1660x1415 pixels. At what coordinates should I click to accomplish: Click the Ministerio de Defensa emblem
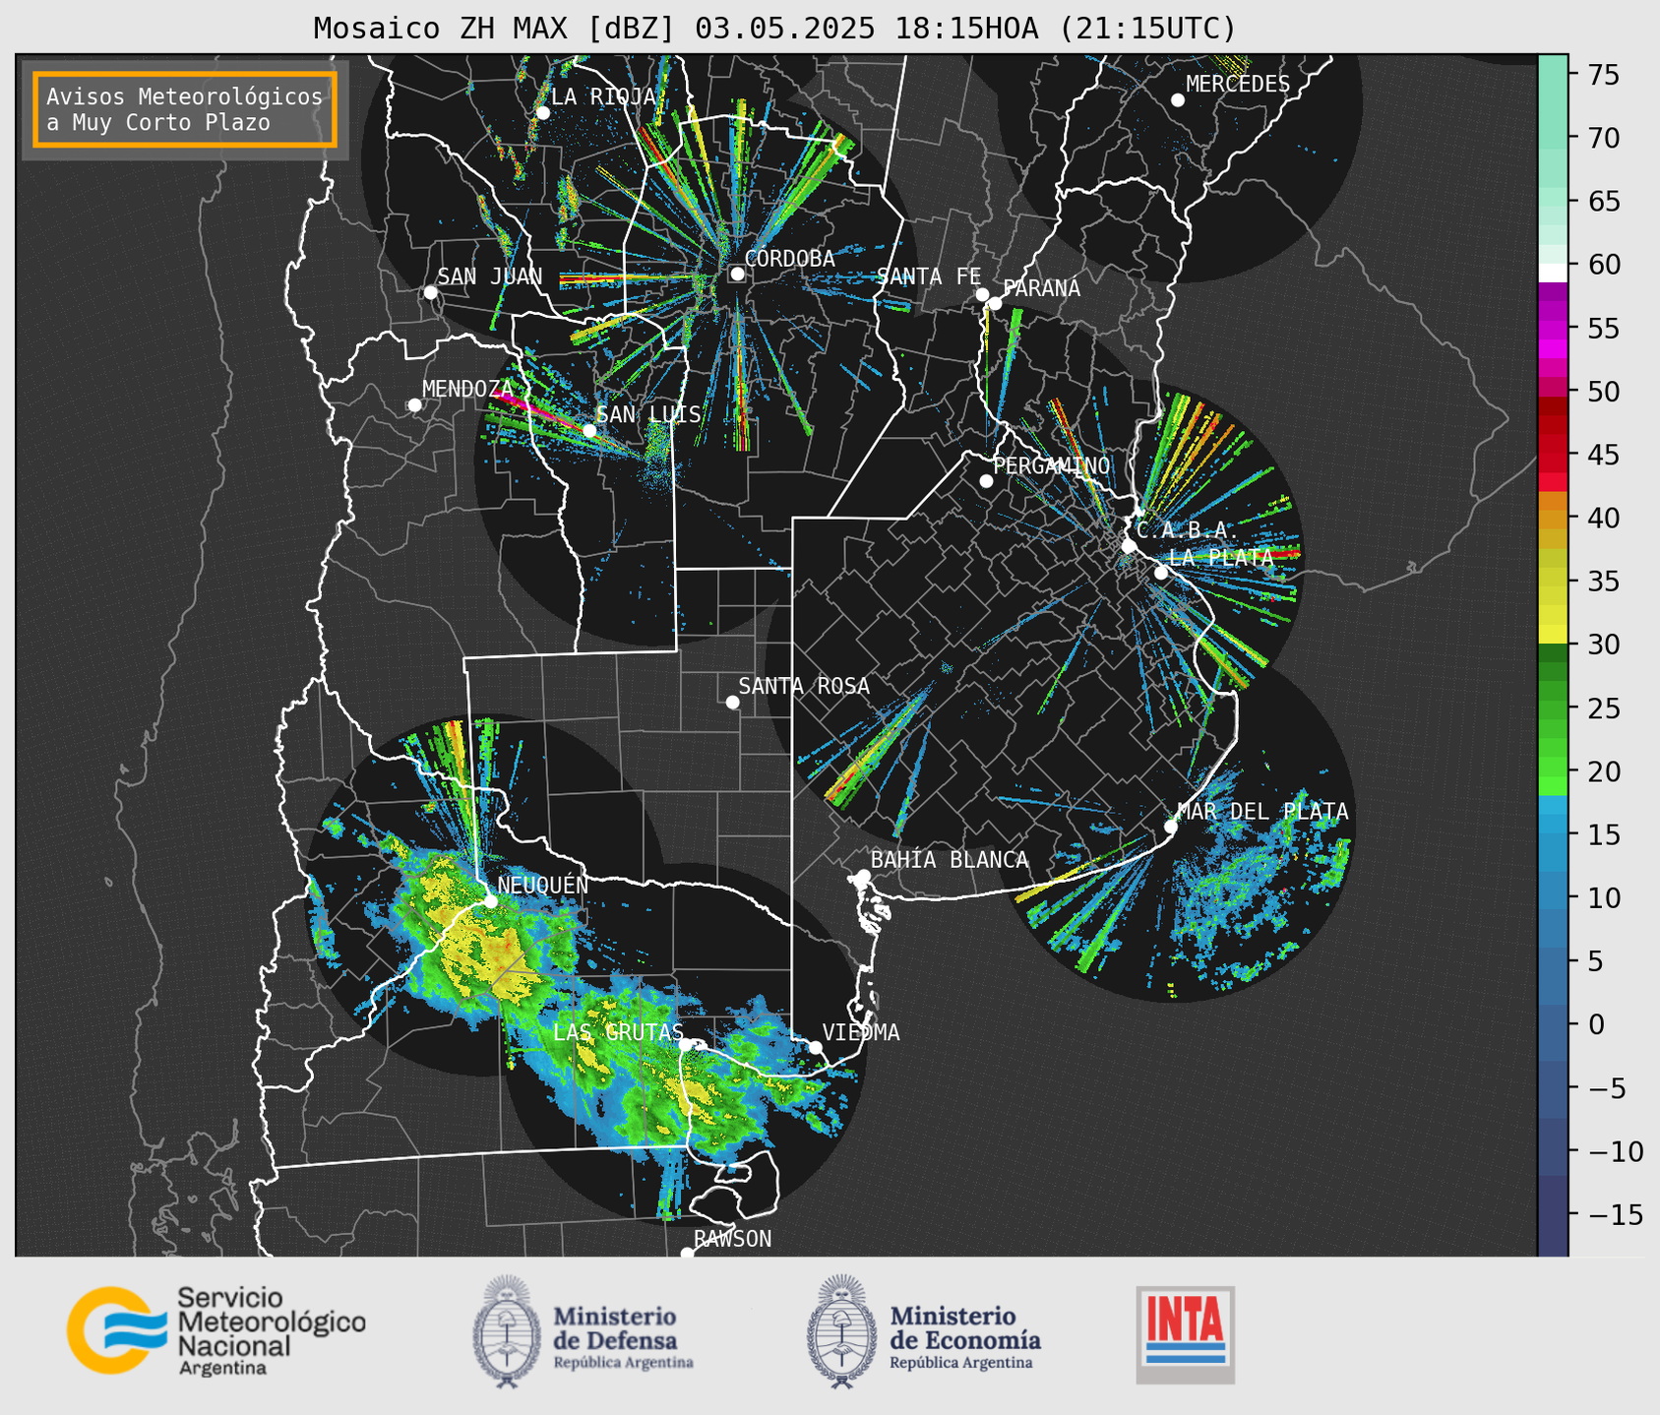coord(508,1331)
